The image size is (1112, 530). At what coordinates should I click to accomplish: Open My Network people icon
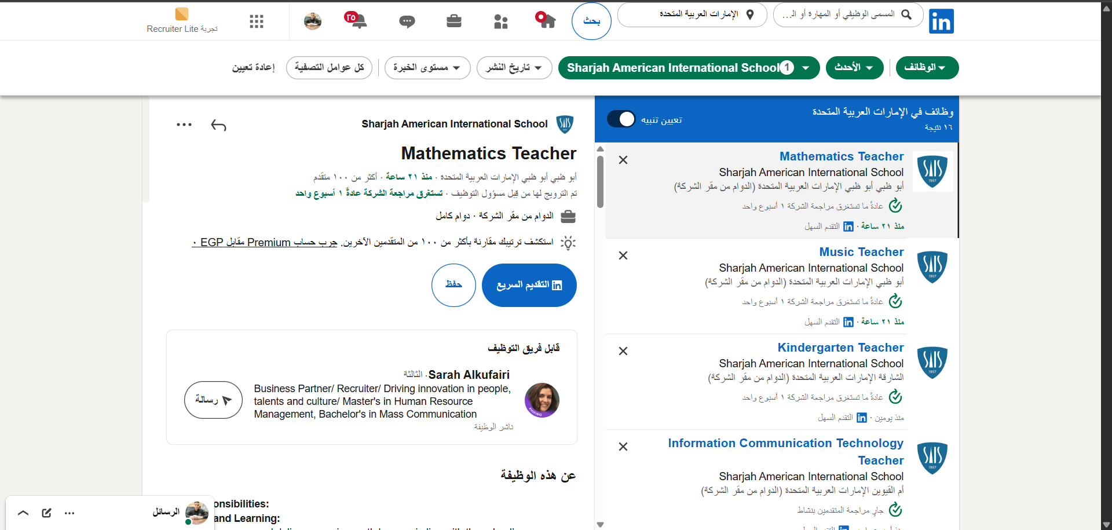501,21
